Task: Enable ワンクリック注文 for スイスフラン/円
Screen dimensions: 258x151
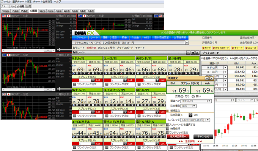Action: 107,116
